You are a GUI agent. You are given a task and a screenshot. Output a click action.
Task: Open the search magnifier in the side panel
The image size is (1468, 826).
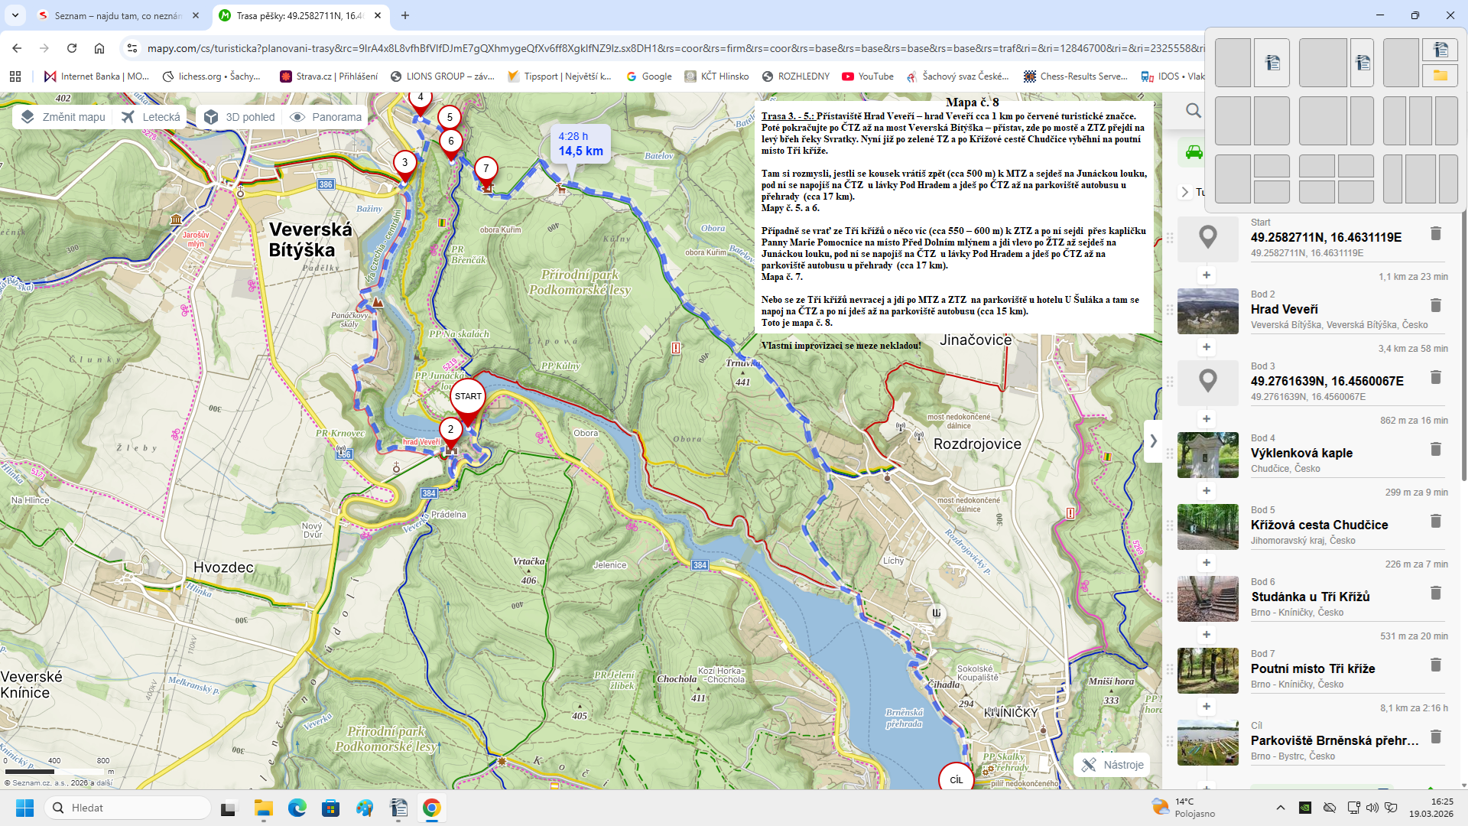click(1193, 111)
